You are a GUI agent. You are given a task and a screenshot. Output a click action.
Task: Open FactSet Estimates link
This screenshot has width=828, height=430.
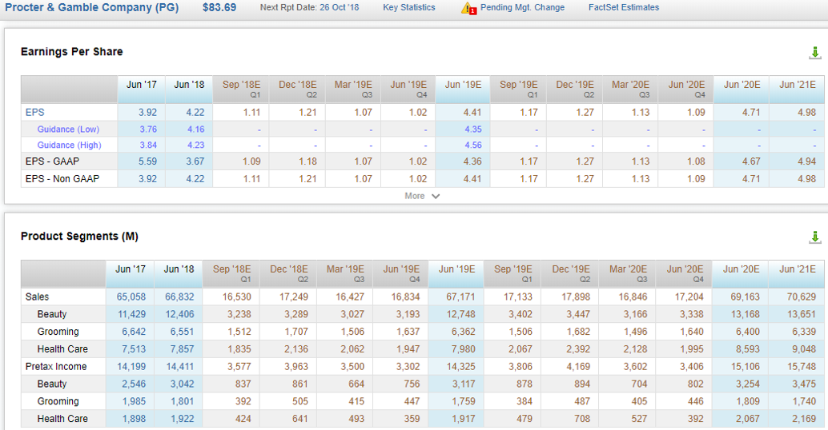coord(624,7)
